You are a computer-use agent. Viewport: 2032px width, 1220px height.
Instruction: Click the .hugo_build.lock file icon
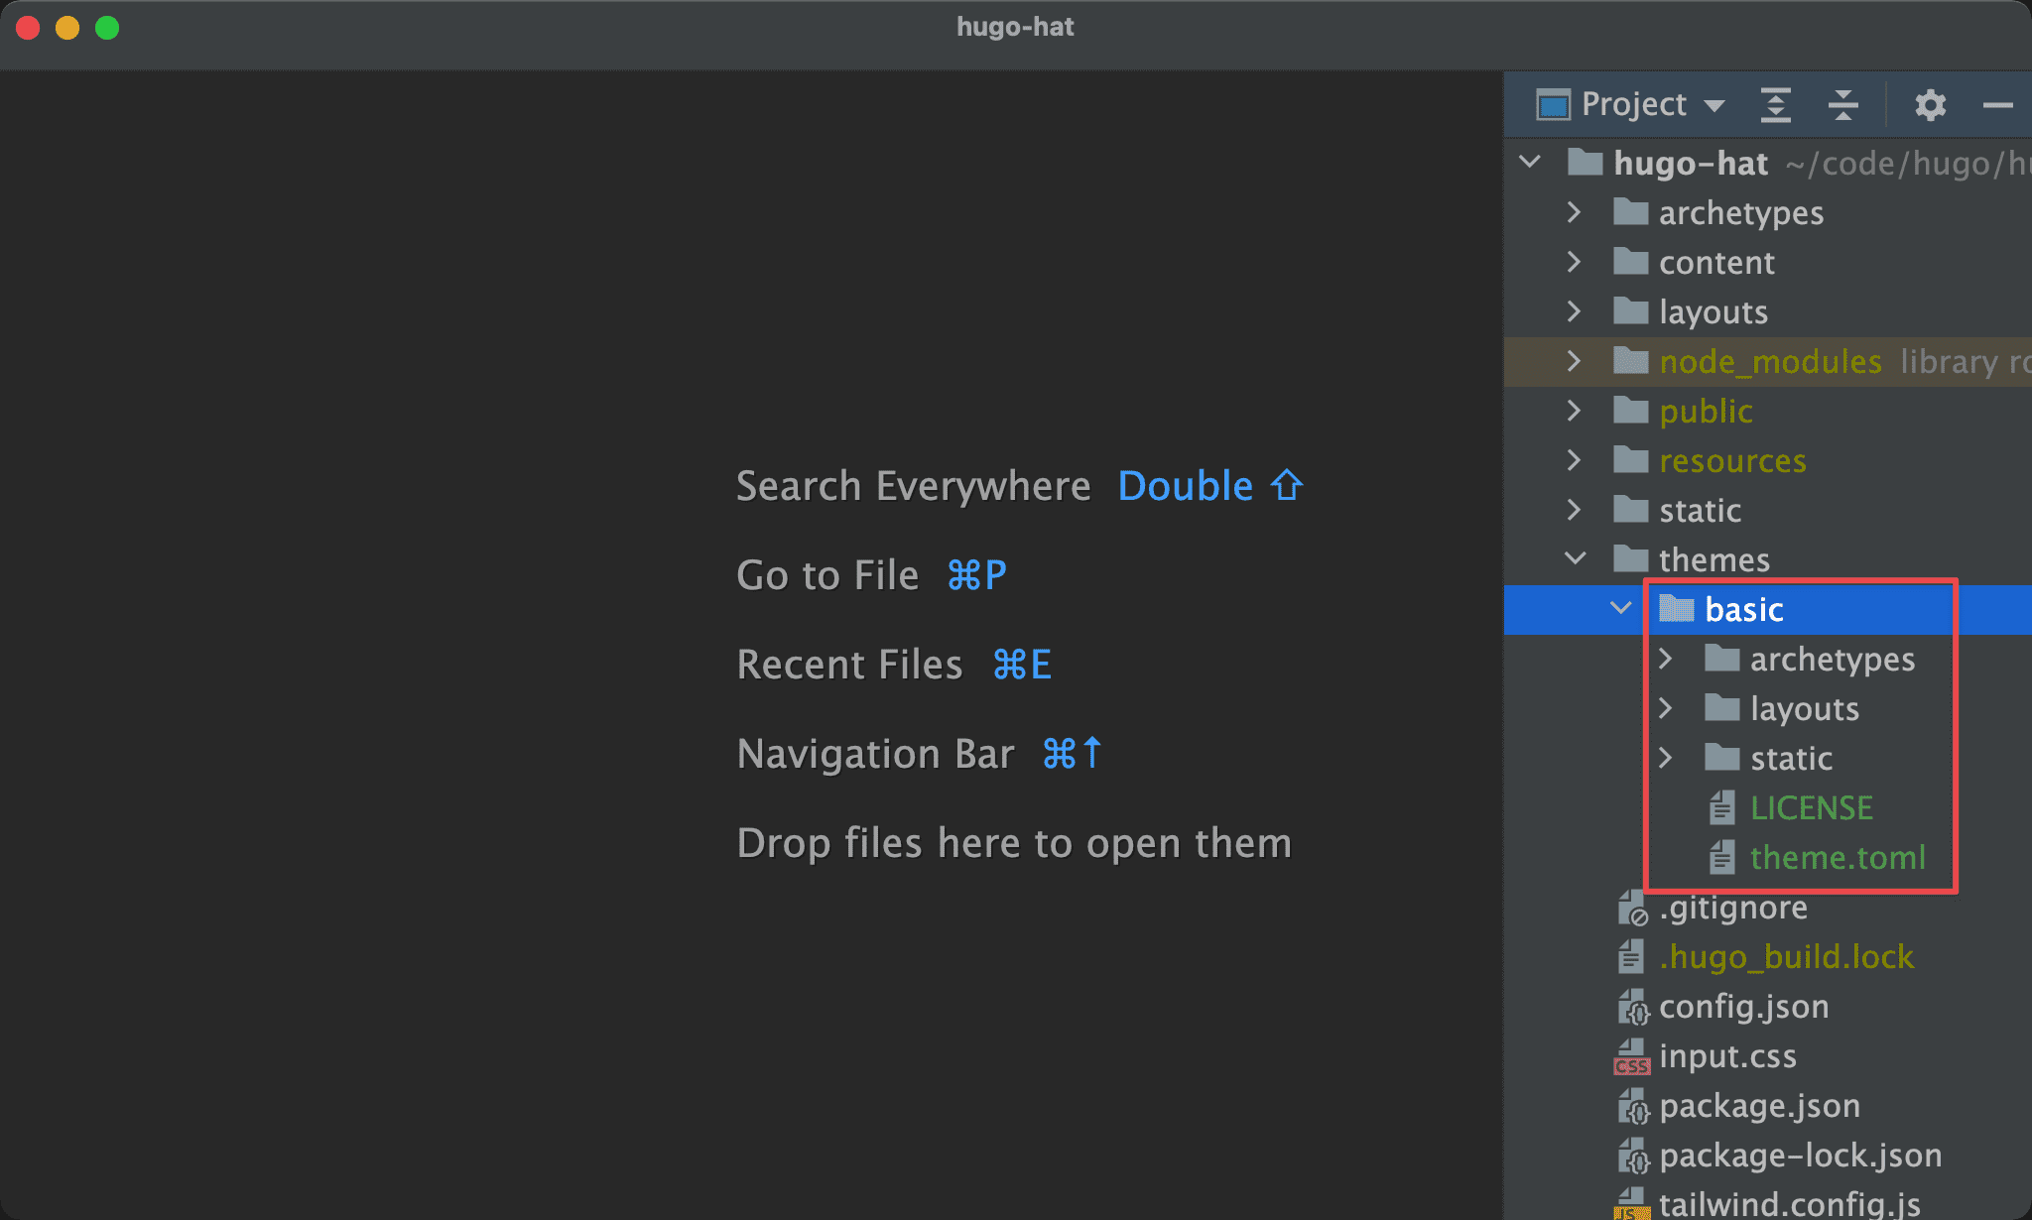[1631, 956]
